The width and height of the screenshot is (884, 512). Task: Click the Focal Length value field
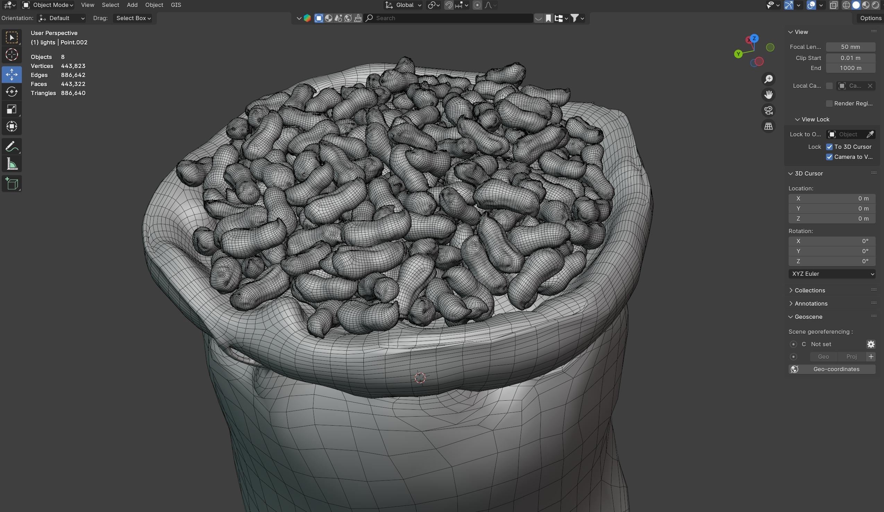point(850,47)
